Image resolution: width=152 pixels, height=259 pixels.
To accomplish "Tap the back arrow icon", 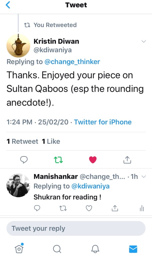I will [8, 5].
